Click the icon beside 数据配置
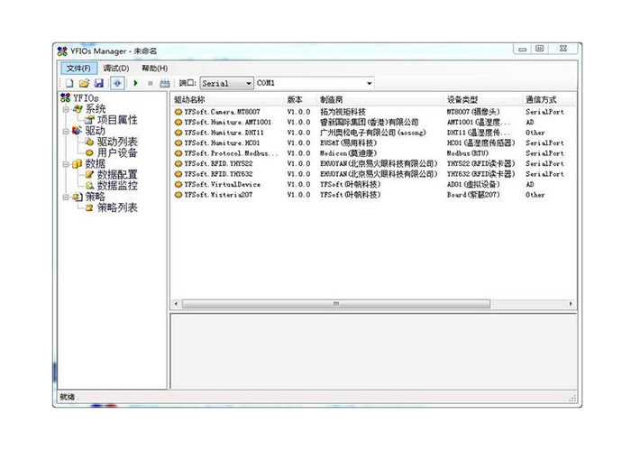Screen dimensions: 631x451 point(89,174)
